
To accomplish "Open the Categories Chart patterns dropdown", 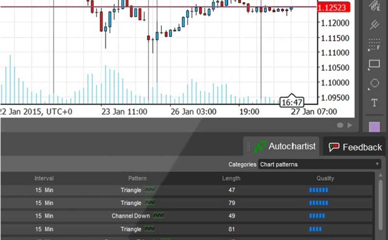I will point(318,164).
